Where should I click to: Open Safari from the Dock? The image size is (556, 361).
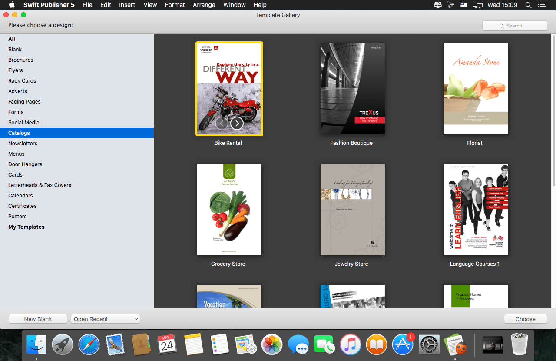pos(89,344)
